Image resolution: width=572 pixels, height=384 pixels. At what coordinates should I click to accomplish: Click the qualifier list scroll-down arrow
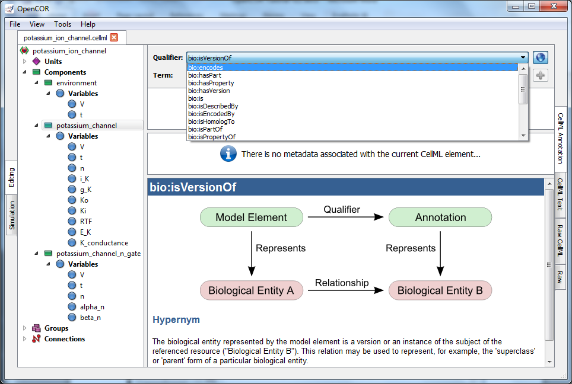point(523,136)
